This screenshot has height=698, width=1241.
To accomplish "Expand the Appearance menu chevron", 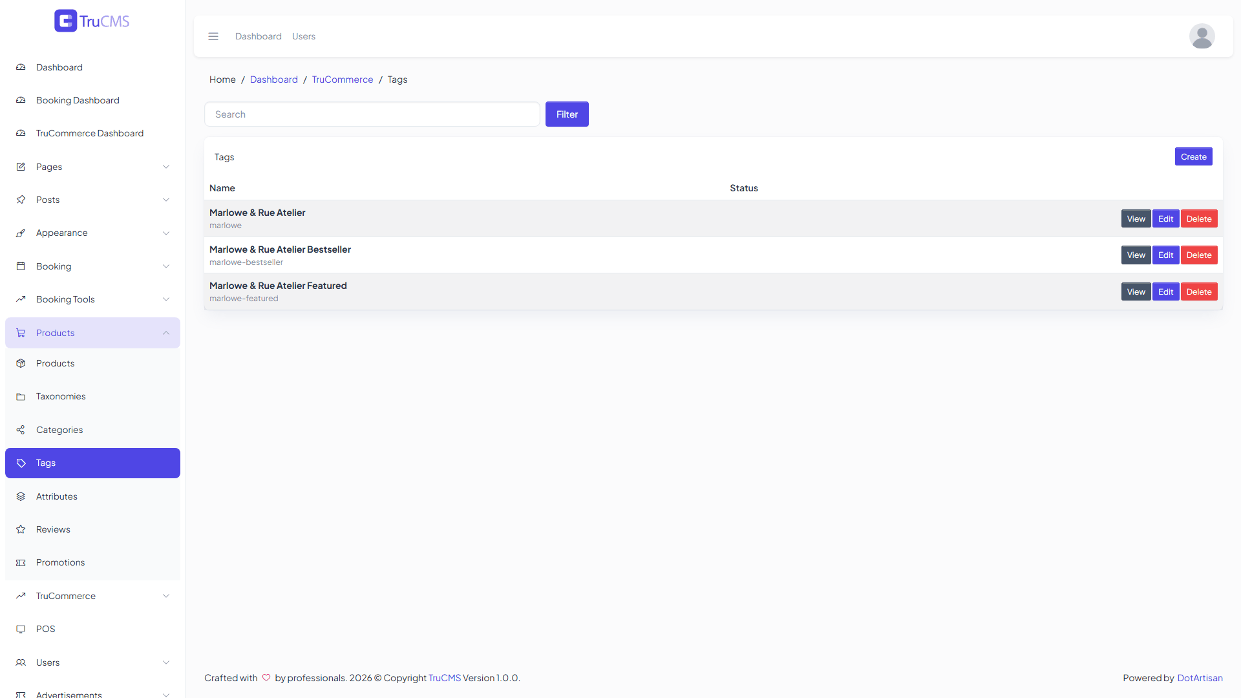I will coord(166,233).
